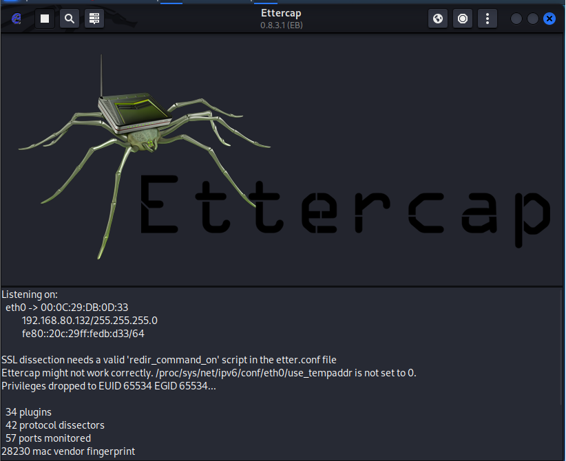
Task: Click the '34 plugins' line
Action: [28, 412]
